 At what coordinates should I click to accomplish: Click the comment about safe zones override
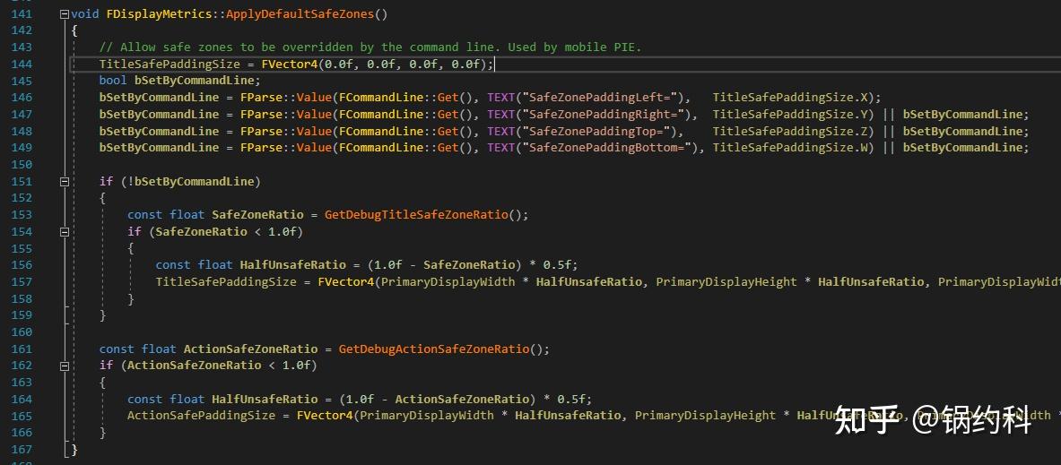pos(370,47)
